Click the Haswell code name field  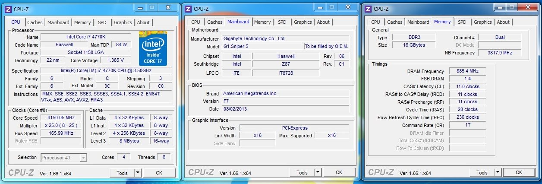[64, 45]
